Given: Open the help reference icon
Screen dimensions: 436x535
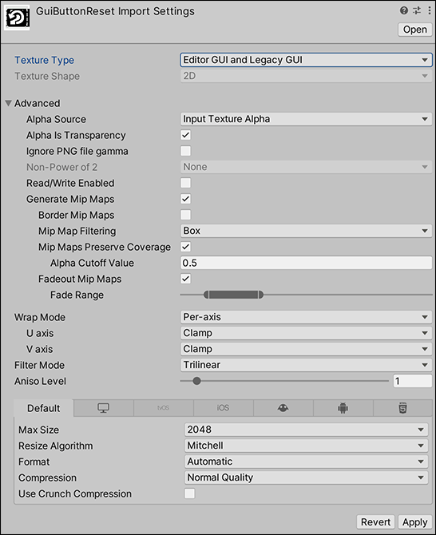Looking at the screenshot, I should [404, 10].
